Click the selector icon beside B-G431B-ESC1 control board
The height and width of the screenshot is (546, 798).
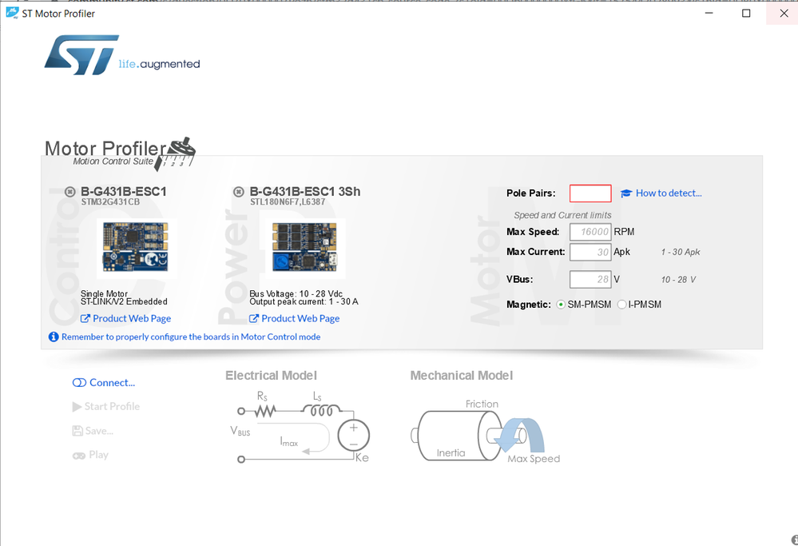(69, 192)
